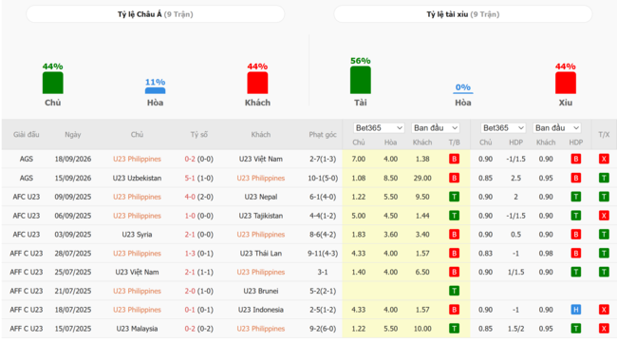Expand the second Bet365 handicap dropdown
This screenshot has height=342, width=617.
point(503,128)
